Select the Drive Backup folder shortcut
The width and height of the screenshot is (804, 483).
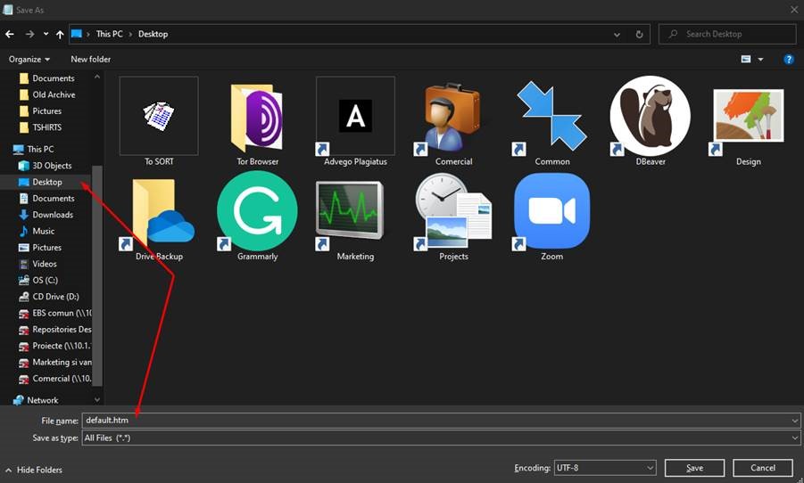coord(159,212)
